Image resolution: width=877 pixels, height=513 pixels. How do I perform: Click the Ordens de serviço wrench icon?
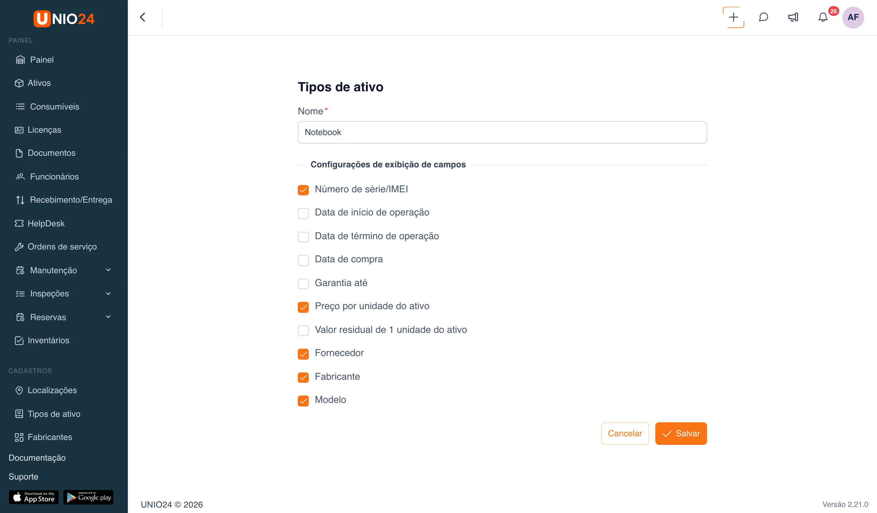coord(19,246)
